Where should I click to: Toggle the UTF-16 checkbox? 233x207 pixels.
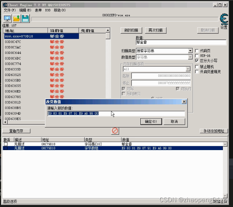[x=197, y=56]
